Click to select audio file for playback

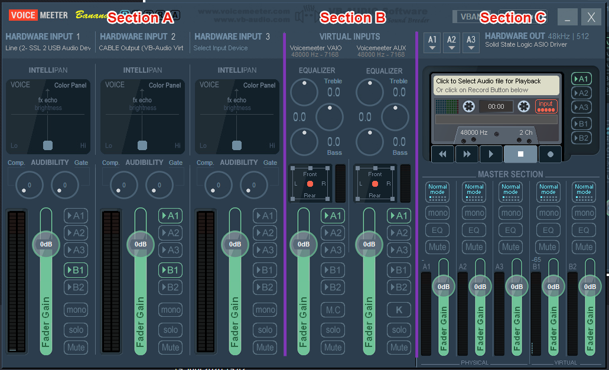point(495,85)
